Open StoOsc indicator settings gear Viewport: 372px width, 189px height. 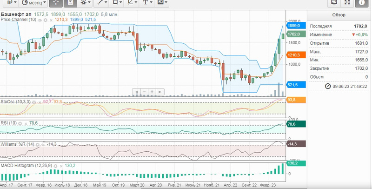pos(34,101)
